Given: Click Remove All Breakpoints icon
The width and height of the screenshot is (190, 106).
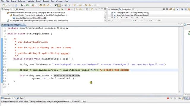Looking at the screenshot, I should (x=167, y=9).
